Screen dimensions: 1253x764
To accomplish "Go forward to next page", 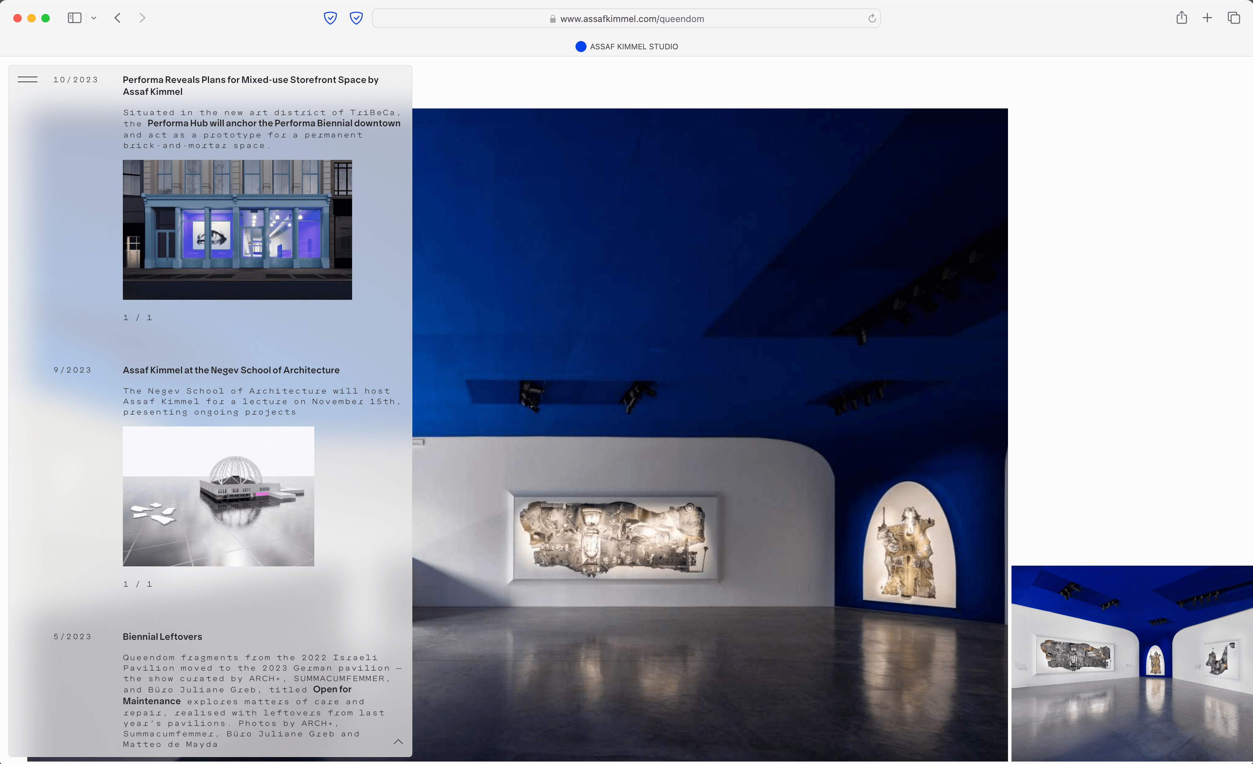I will click(142, 18).
